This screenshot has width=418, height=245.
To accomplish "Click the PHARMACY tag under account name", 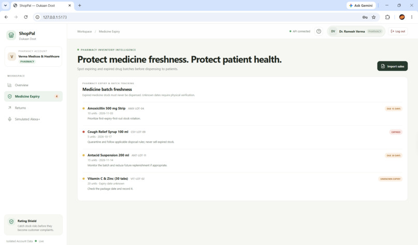I will click(x=27, y=62).
